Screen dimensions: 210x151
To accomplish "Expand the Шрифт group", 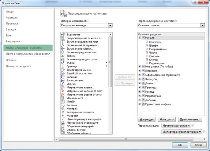I will [x=147, y=46].
